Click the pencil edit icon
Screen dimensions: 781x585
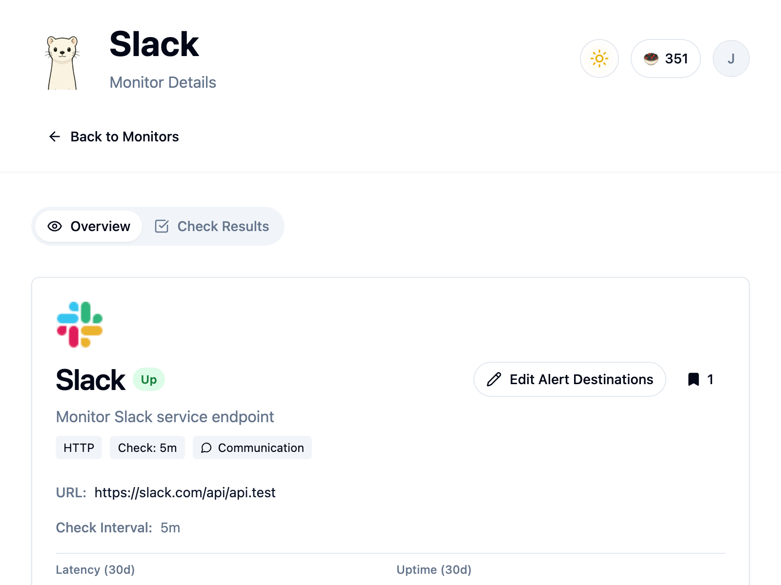(x=494, y=379)
